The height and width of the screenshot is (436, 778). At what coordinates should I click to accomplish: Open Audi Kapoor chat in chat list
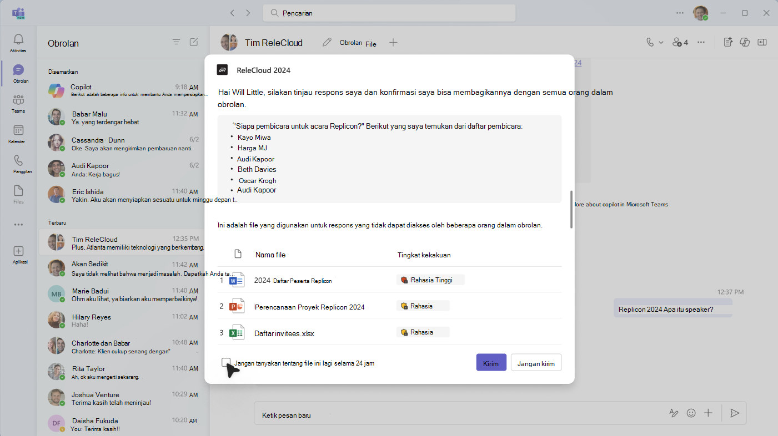click(123, 170)
